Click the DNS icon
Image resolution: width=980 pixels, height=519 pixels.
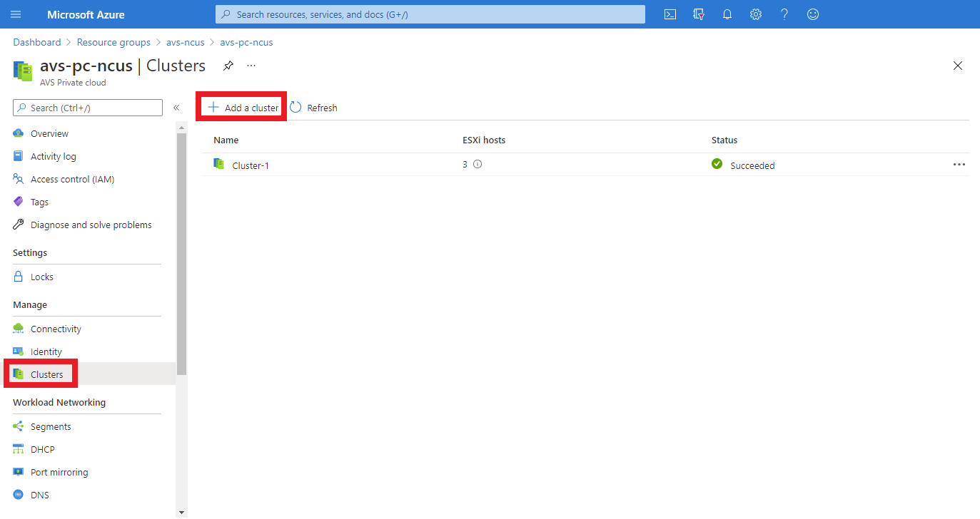click(19, 495)
